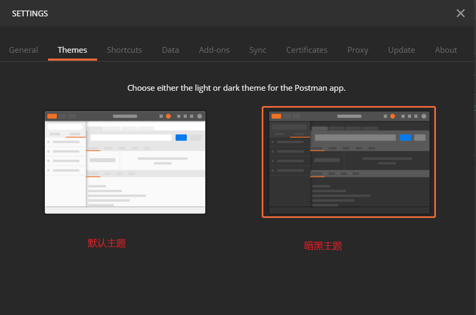The width and height of the screenshot is (476, 315).
Task: Switch to the Certificates tab
Action: [x=307, y=50]
